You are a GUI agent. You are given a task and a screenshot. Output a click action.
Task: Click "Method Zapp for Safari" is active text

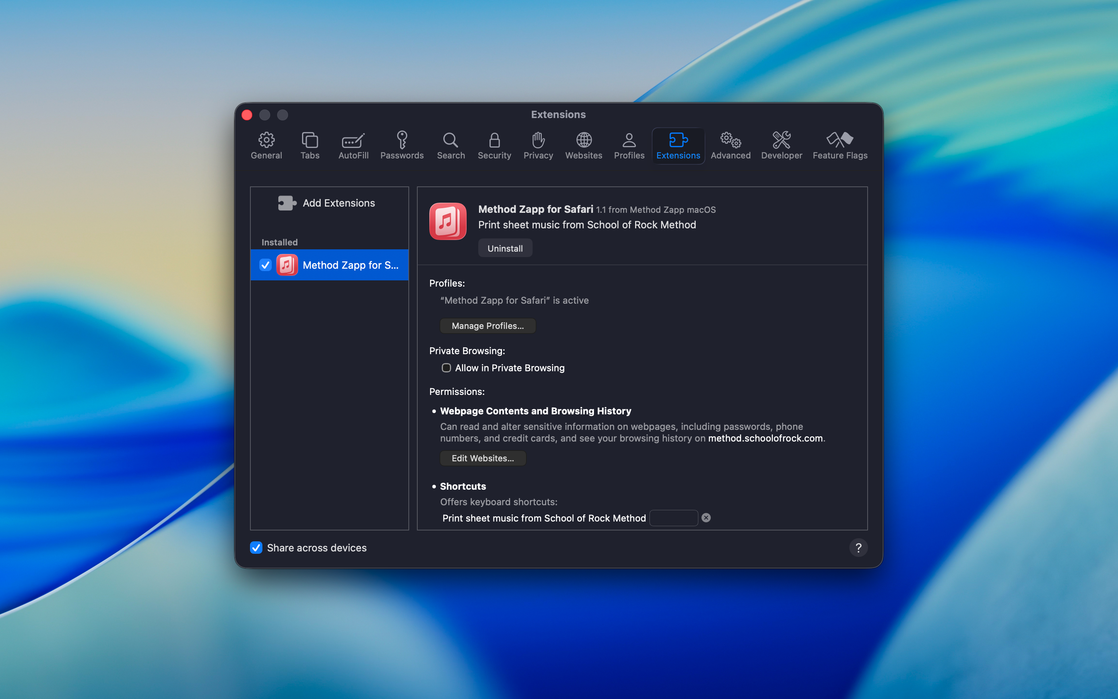pyautogui.click(x=514, y=301)
